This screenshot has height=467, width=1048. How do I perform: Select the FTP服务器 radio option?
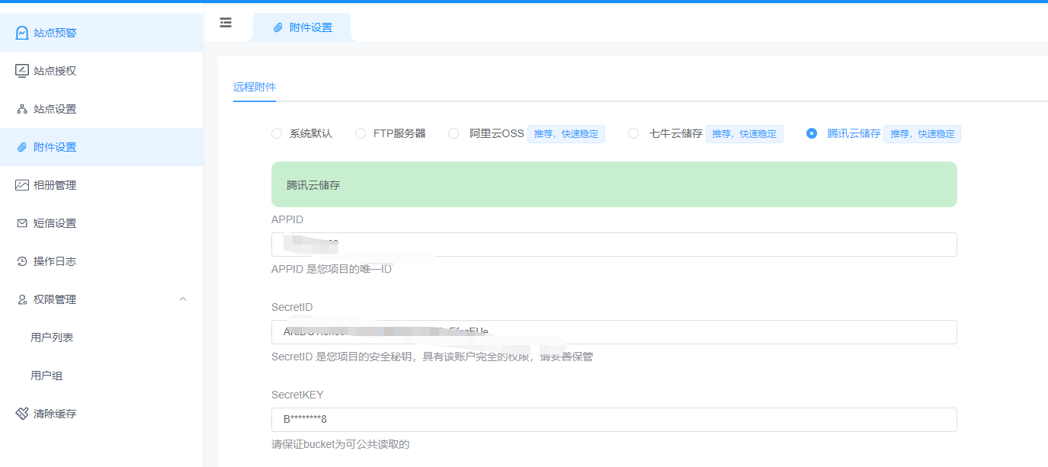pyautogui.click(x=361, y=133)
